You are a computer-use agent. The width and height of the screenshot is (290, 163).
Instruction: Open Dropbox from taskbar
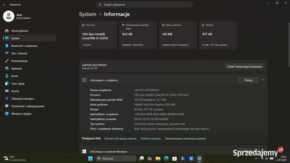(191, 158)
